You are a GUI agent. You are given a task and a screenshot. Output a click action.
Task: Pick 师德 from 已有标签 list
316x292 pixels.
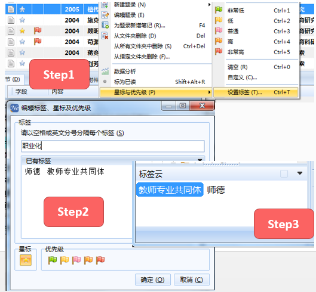click(x=32, y=172)
